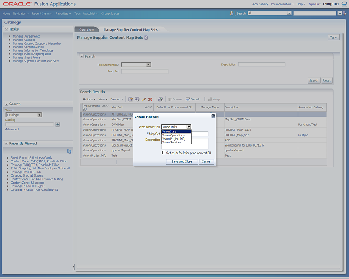The width and height of the screenshot is (349, 279).
Task: Open the Multiple associated catalog link
Action: (303, 135)
